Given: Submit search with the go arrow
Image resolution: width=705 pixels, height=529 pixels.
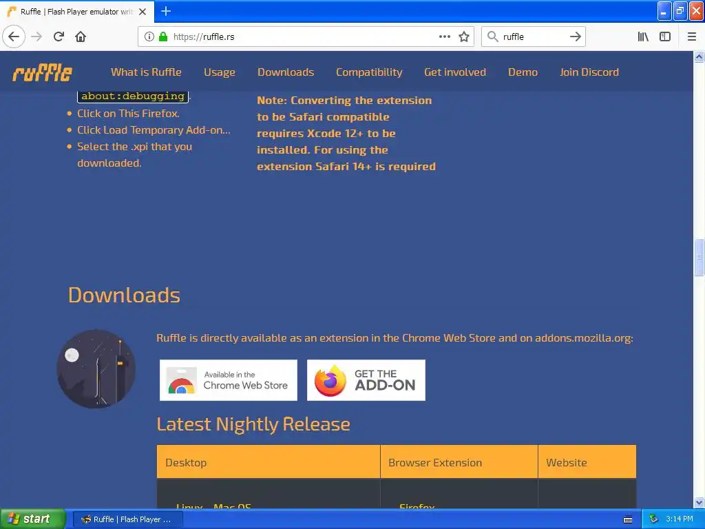Looking at the screenshot, I should pyautogui.click(x=576, y=37).
